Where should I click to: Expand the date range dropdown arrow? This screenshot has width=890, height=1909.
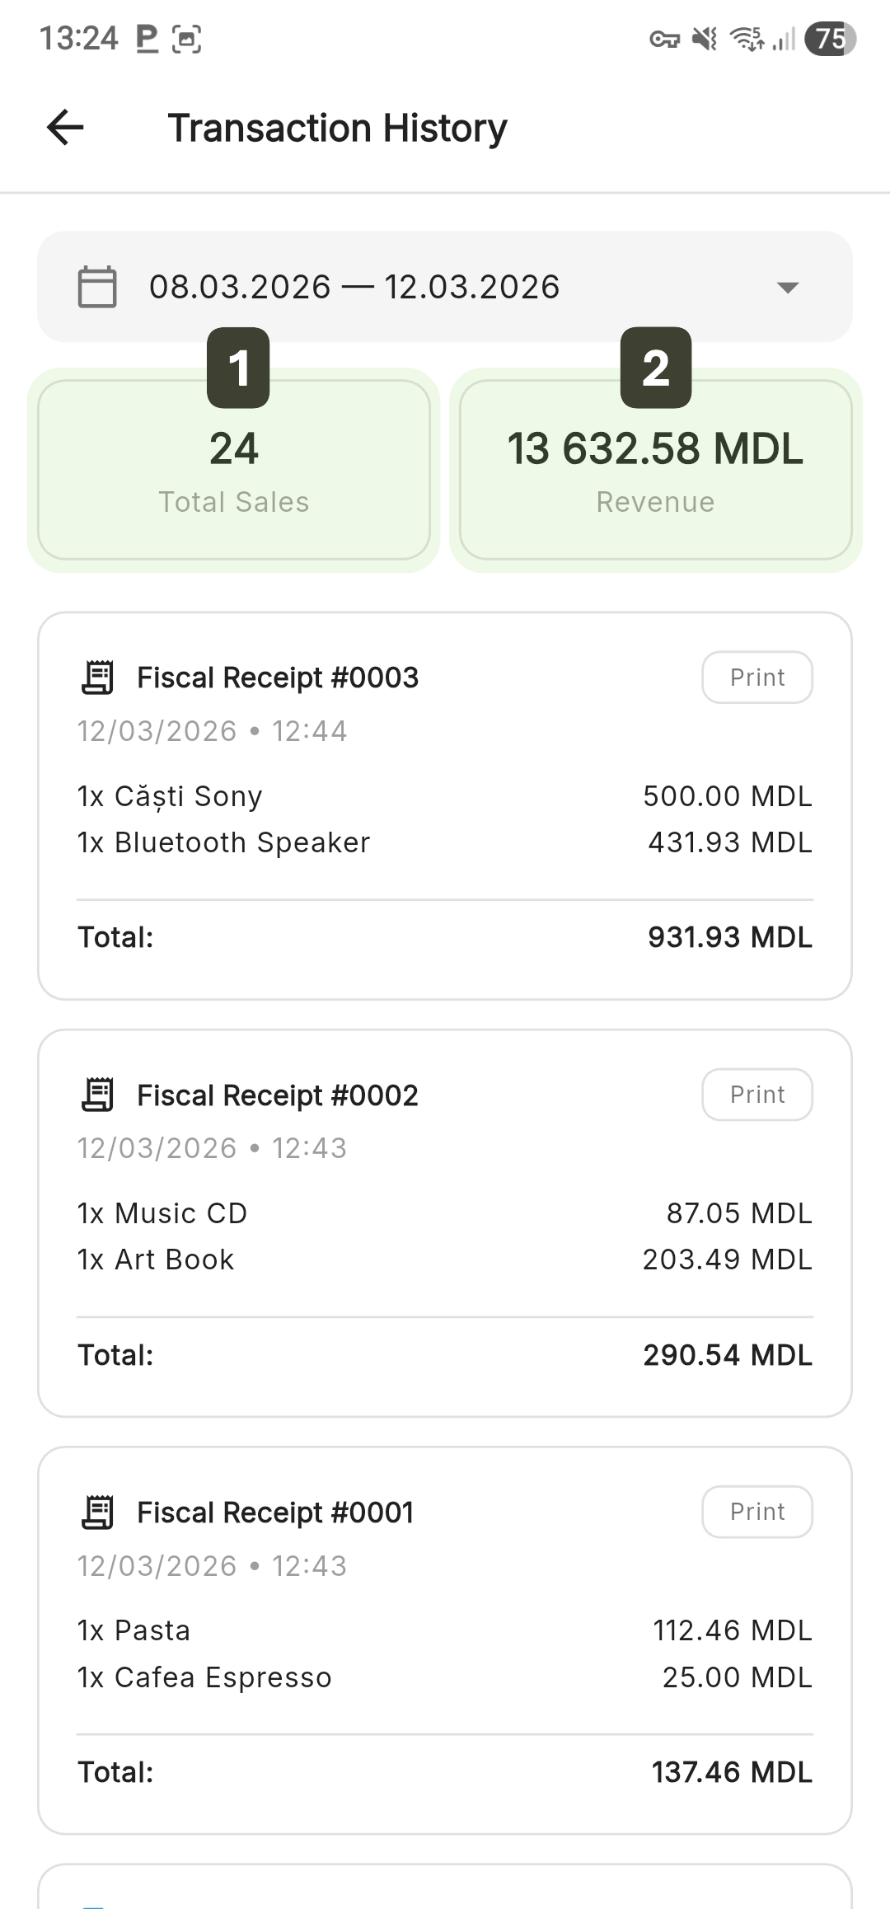[788, 288]
